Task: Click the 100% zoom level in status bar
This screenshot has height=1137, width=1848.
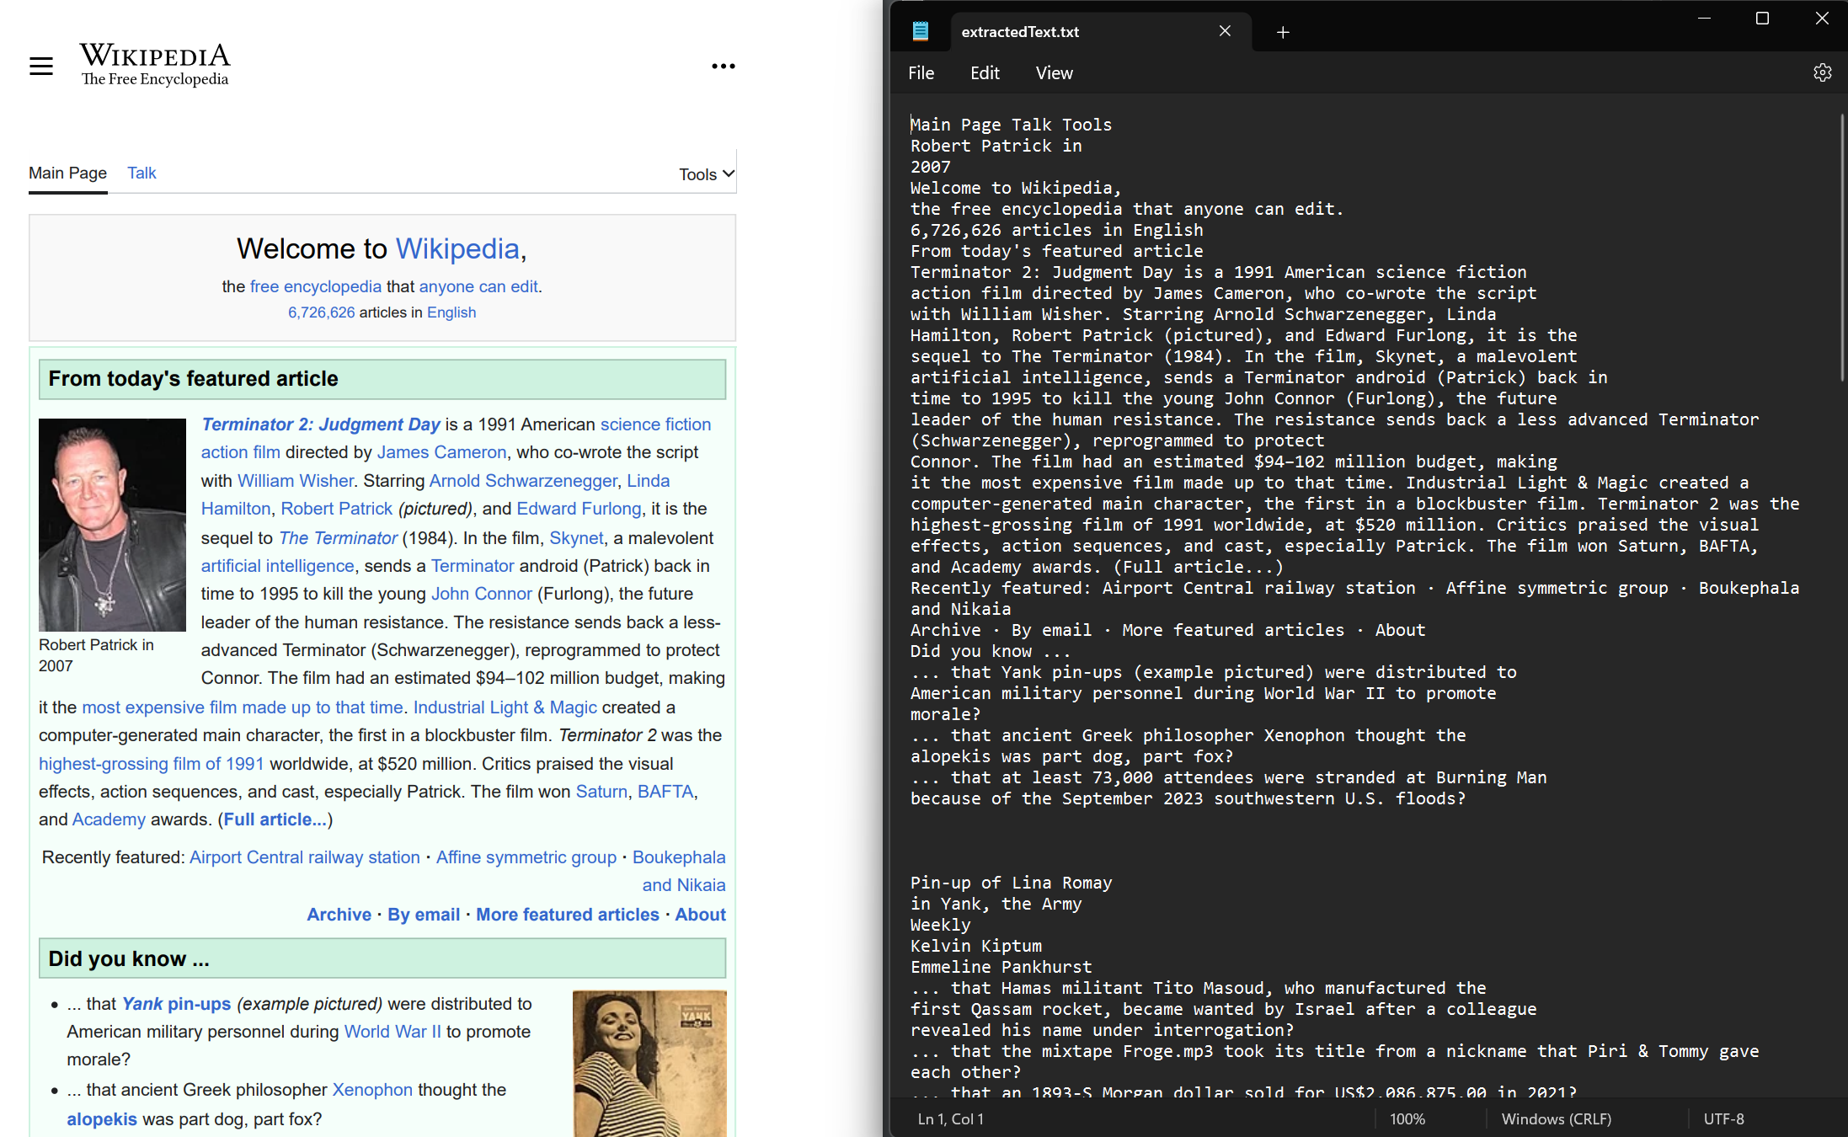Action: click(1407, 1119)
